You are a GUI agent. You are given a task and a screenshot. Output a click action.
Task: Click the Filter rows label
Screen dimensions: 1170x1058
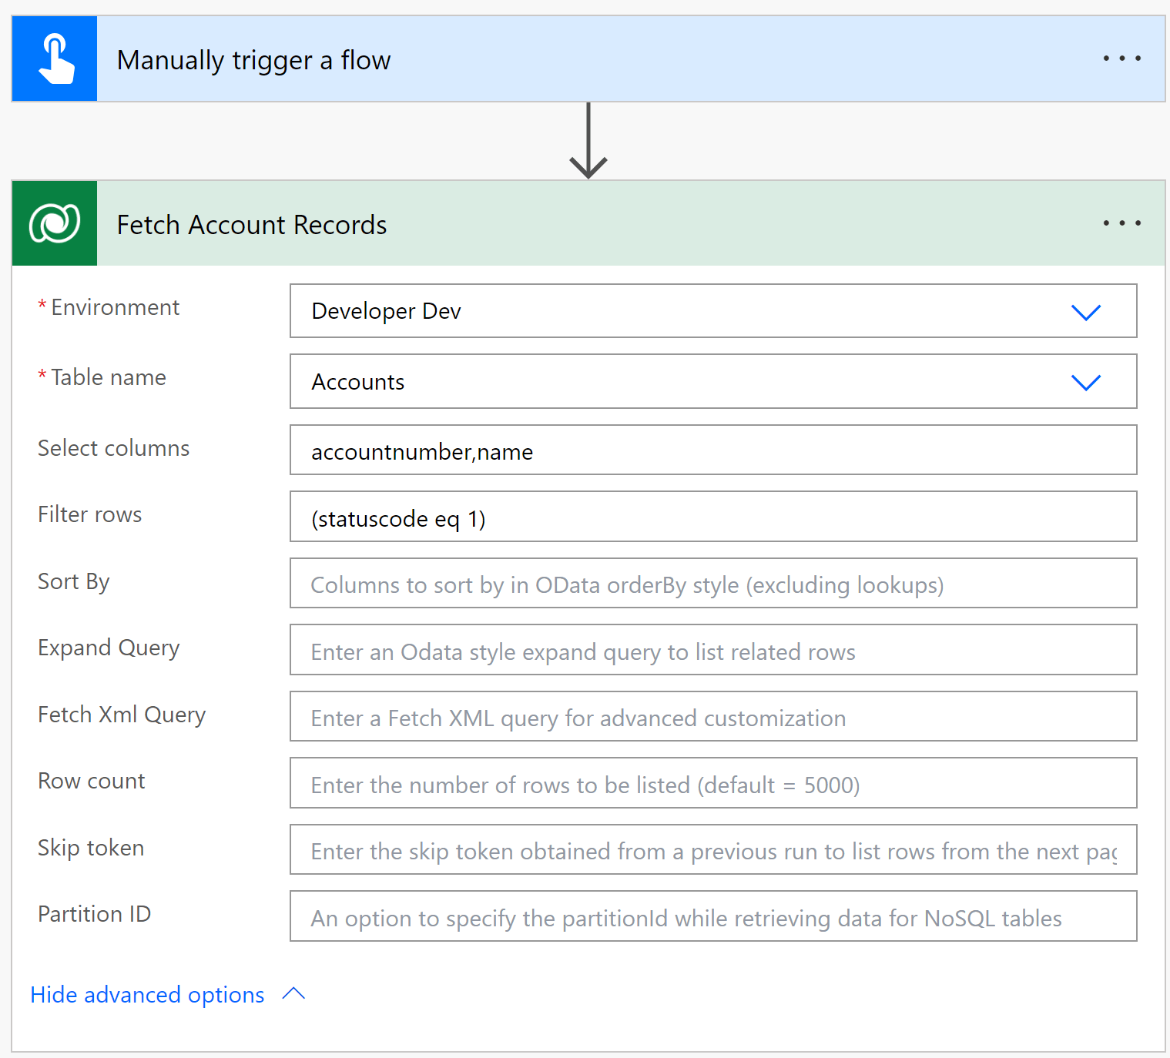click(x=89, y=514)
